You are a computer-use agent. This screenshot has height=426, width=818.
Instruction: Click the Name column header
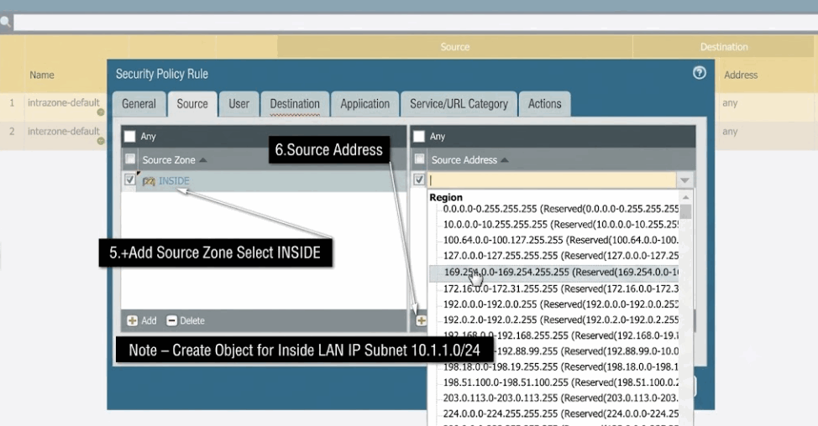(x=42, y=75)
